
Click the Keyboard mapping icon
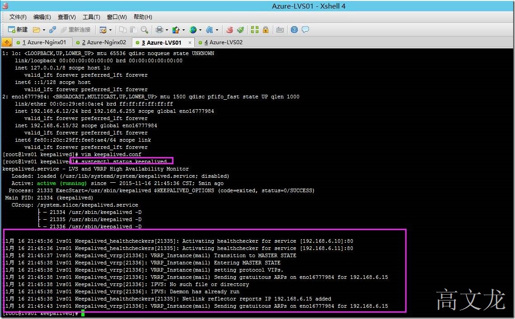pyautogui.click(x=280, y=30)
